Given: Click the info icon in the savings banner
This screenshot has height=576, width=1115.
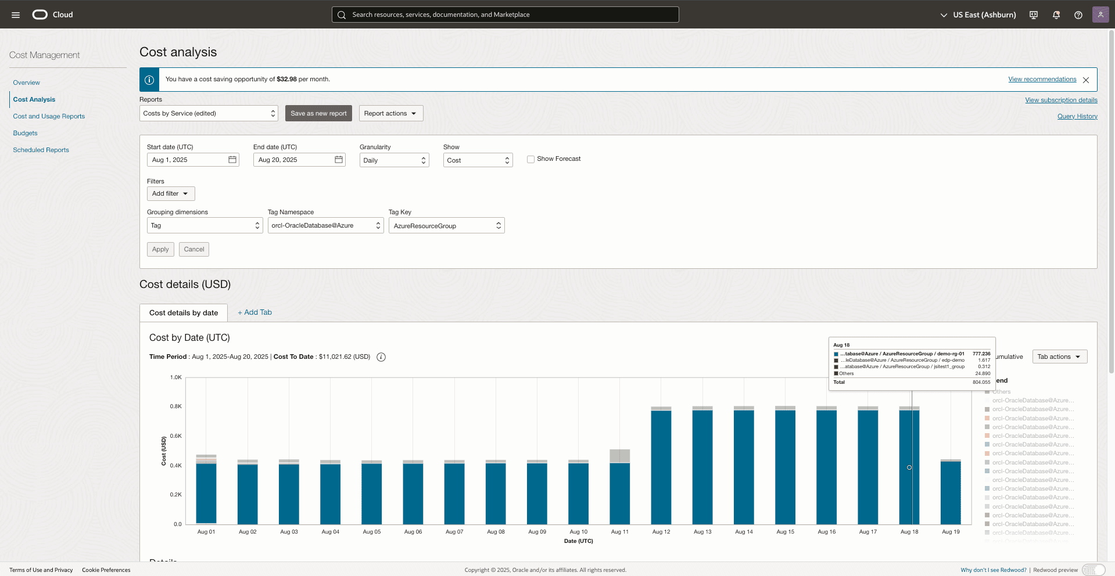Looking at the screenshot, I should (149, 80).
